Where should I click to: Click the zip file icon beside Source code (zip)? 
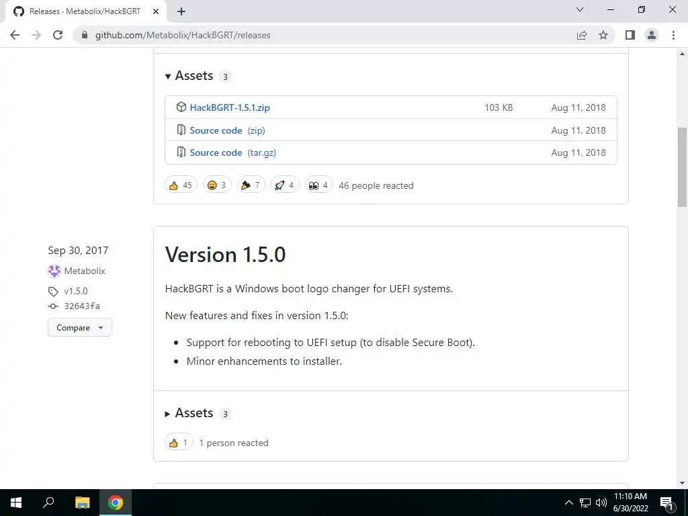181,130
